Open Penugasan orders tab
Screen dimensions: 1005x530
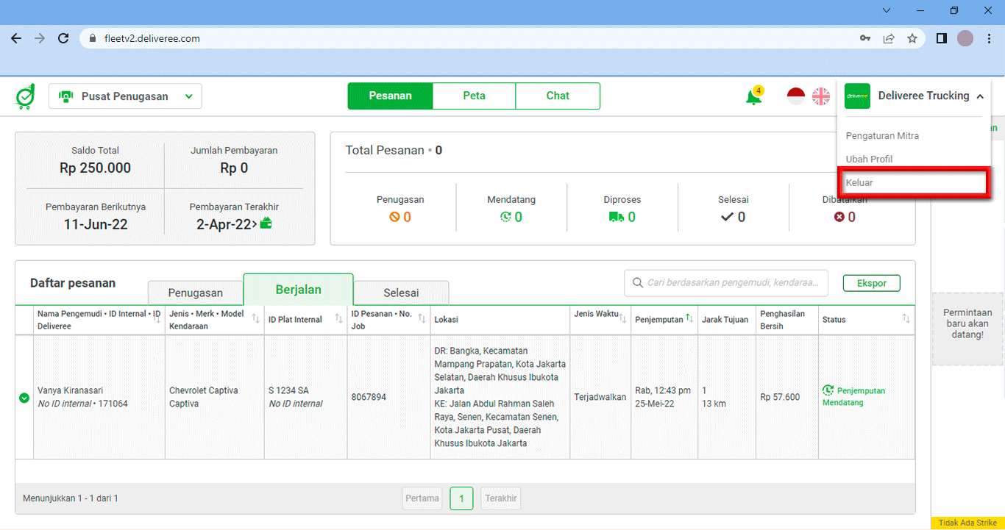(x=195, y=293)
